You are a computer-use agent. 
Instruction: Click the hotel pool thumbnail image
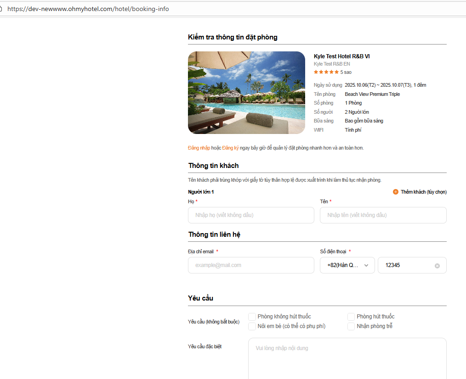click(x=246, y=93)
